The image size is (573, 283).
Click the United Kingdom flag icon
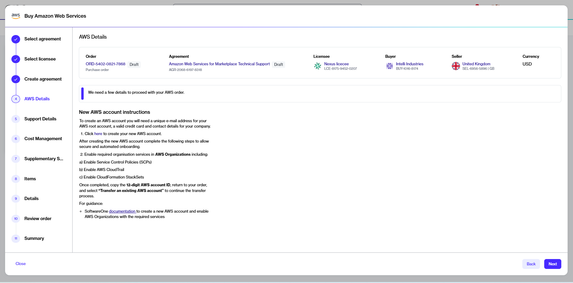[x=456, y=66]
